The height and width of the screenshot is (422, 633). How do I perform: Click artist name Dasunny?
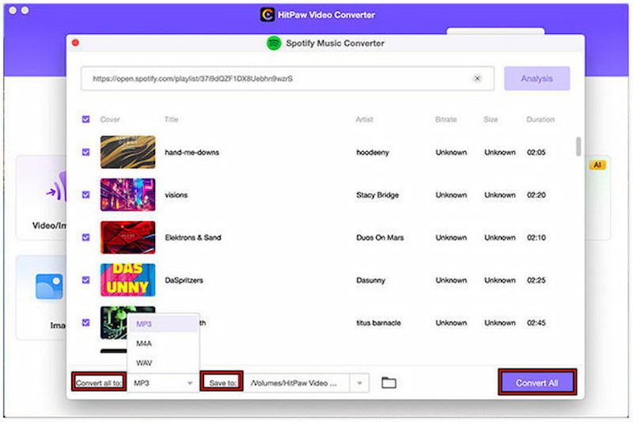tap(370, 281)
